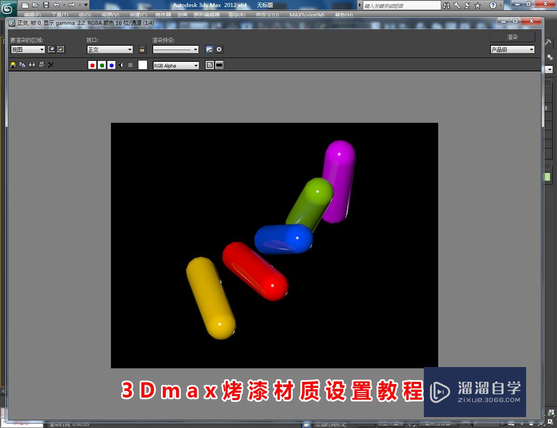The width and height of the screenshot is (557, 428).
Task: Save the file with the floppy disk icon
Action: pos(46,5)
